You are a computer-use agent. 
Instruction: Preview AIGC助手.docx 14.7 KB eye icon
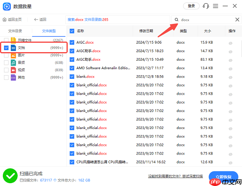pyautogui.click(x=230, y=52)
